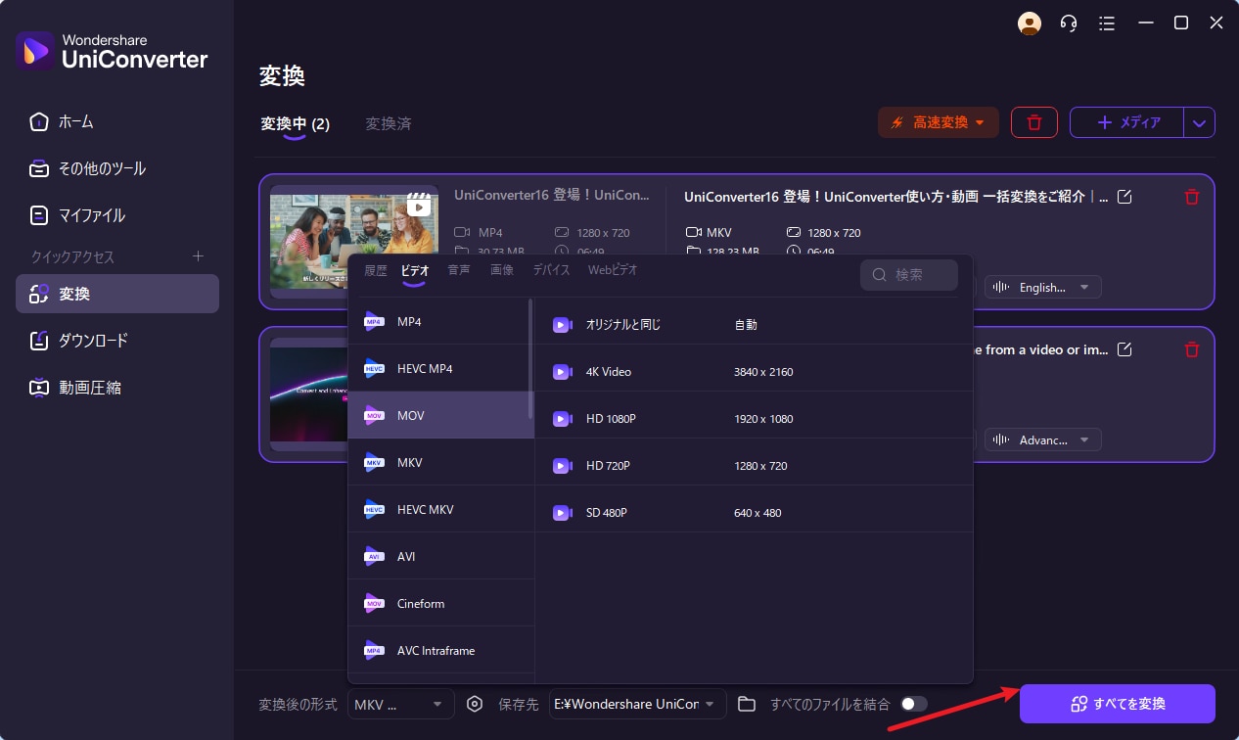Screen dimensions: 1239x740
Task: Open the main menu list icon
Action: click(1107, 23)
